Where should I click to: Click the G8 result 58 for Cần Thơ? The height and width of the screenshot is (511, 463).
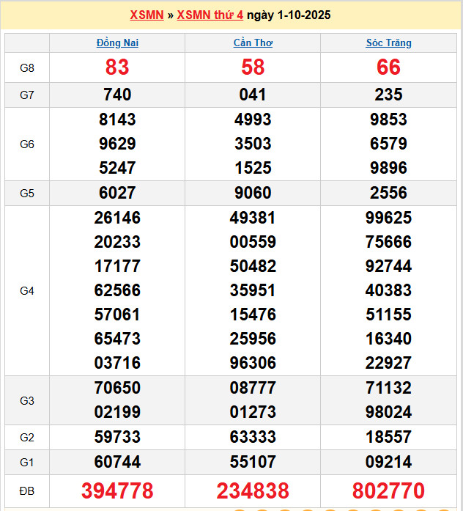(x=253, y=67)
